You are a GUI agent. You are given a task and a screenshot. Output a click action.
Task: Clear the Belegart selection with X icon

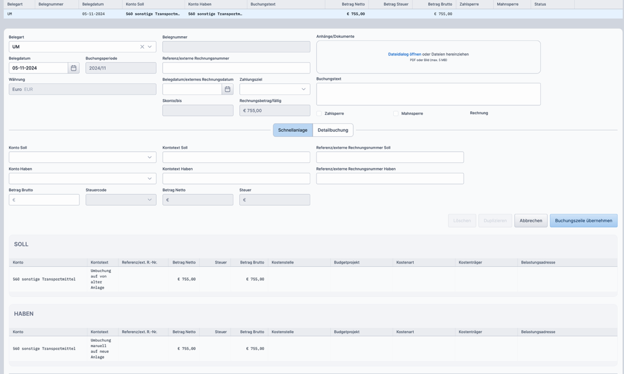click(x=142, y=47)
